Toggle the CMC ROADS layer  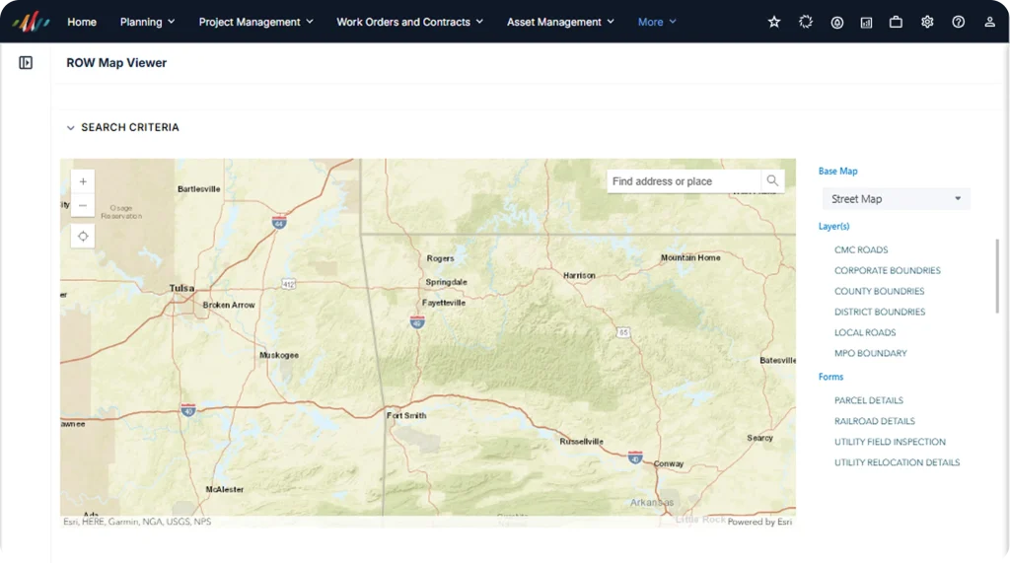pyautogui.click(x=861, y=249)
